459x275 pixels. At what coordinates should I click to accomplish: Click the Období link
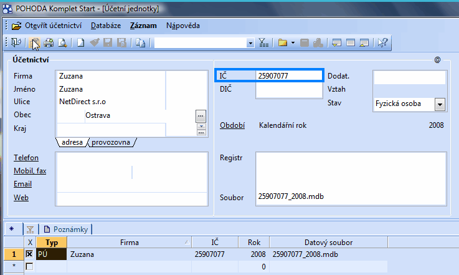click(232, 125)
